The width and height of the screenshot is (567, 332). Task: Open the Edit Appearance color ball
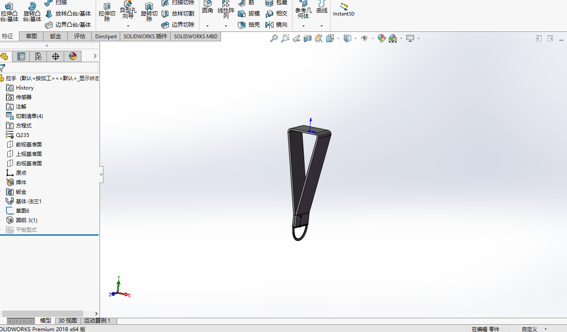[x=381, y=38]
